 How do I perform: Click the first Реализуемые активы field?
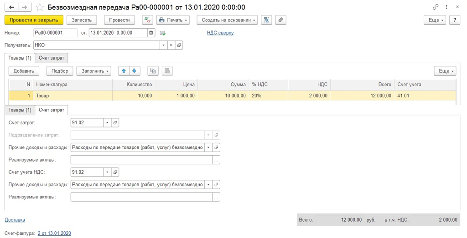coord(141,160)
